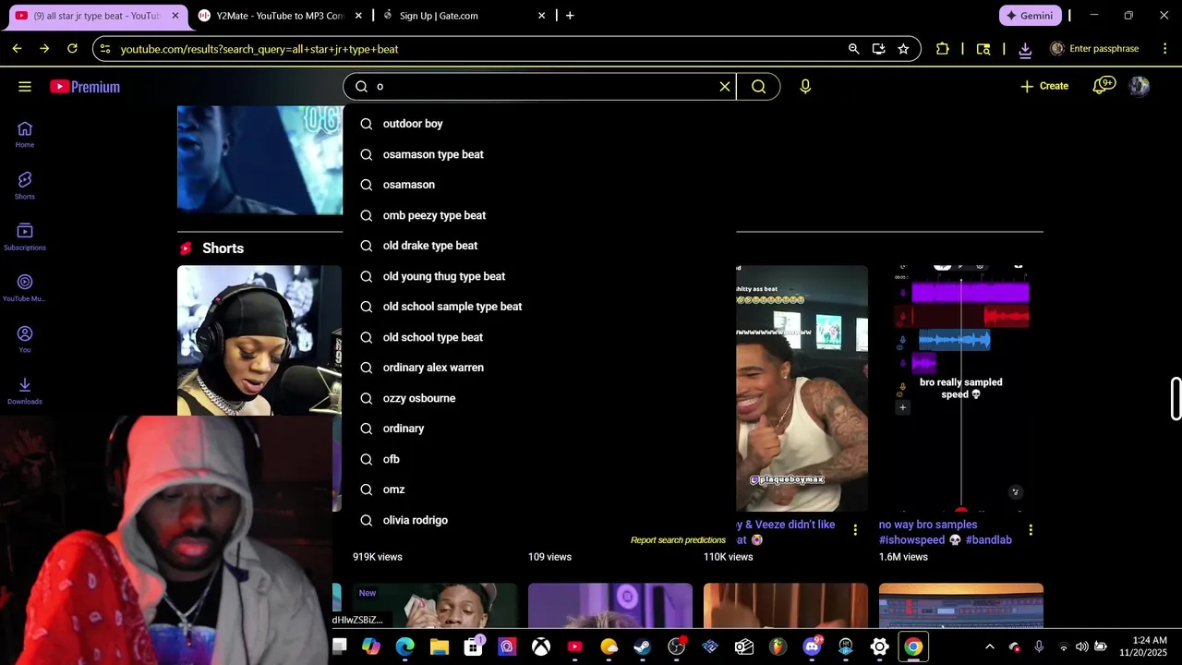Open the YouTube notifications bell
The image size is (1182, 665).
tap(1103, 86)
